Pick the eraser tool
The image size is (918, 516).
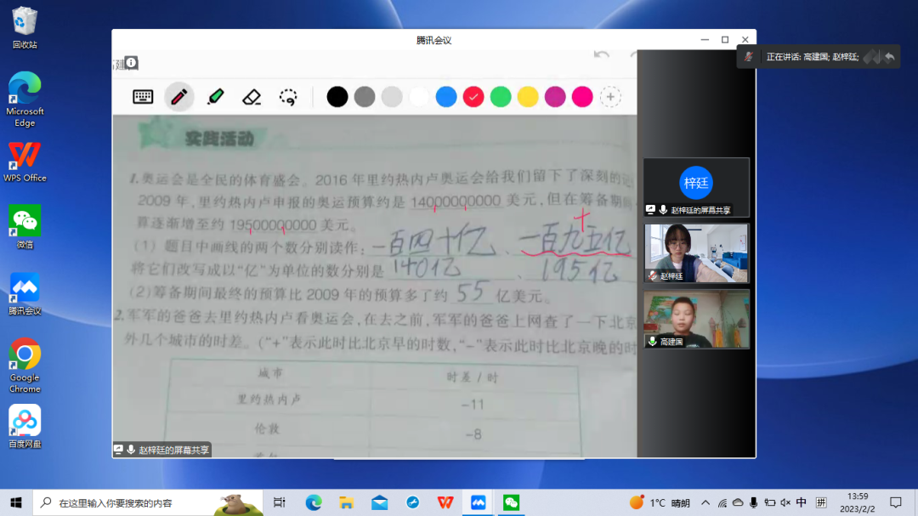[252, 97]
